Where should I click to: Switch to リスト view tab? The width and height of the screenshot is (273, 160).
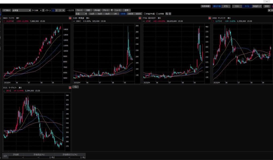[237, 6]
